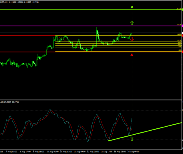Select the green up arrow below the magenta line
183x154 pixels.
pos(132,23)
